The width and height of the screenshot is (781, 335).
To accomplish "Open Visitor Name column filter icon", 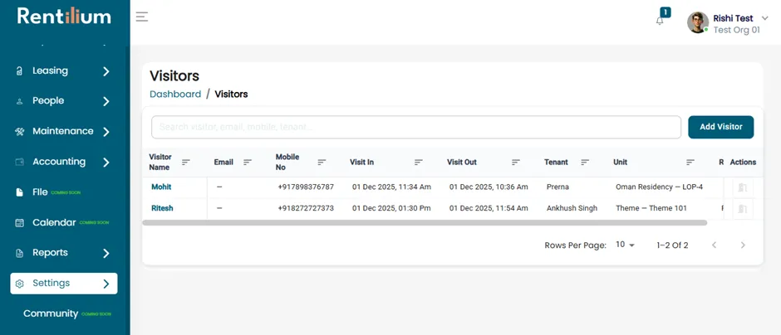I will point(186,162).
